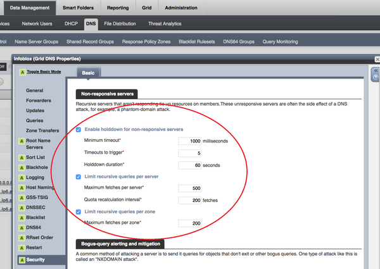
Task: Switch to the Response Policy Zones tab
Action: pos(148,41)
